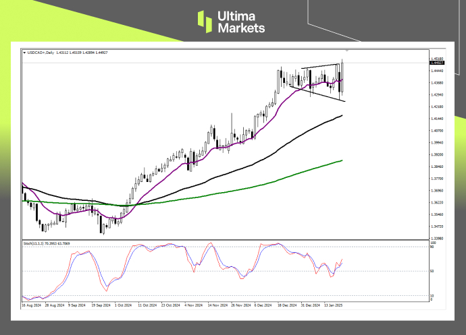Viewport: 466px width, 335px height.
Task: Select the 16 Aug 2024 date marker
Action: [x=32, y=305]
